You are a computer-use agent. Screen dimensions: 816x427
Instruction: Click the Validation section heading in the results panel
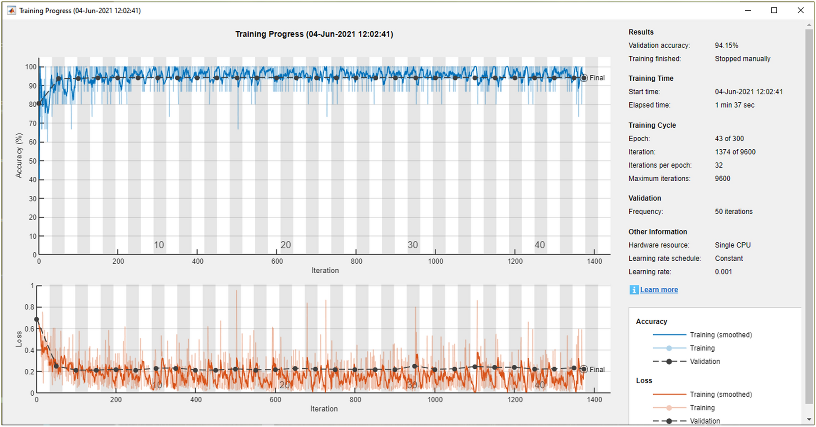644,198
